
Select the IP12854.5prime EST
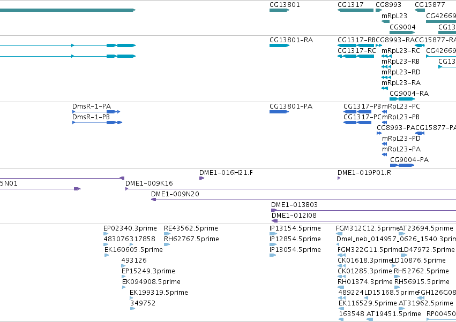(x=273, y=244)
